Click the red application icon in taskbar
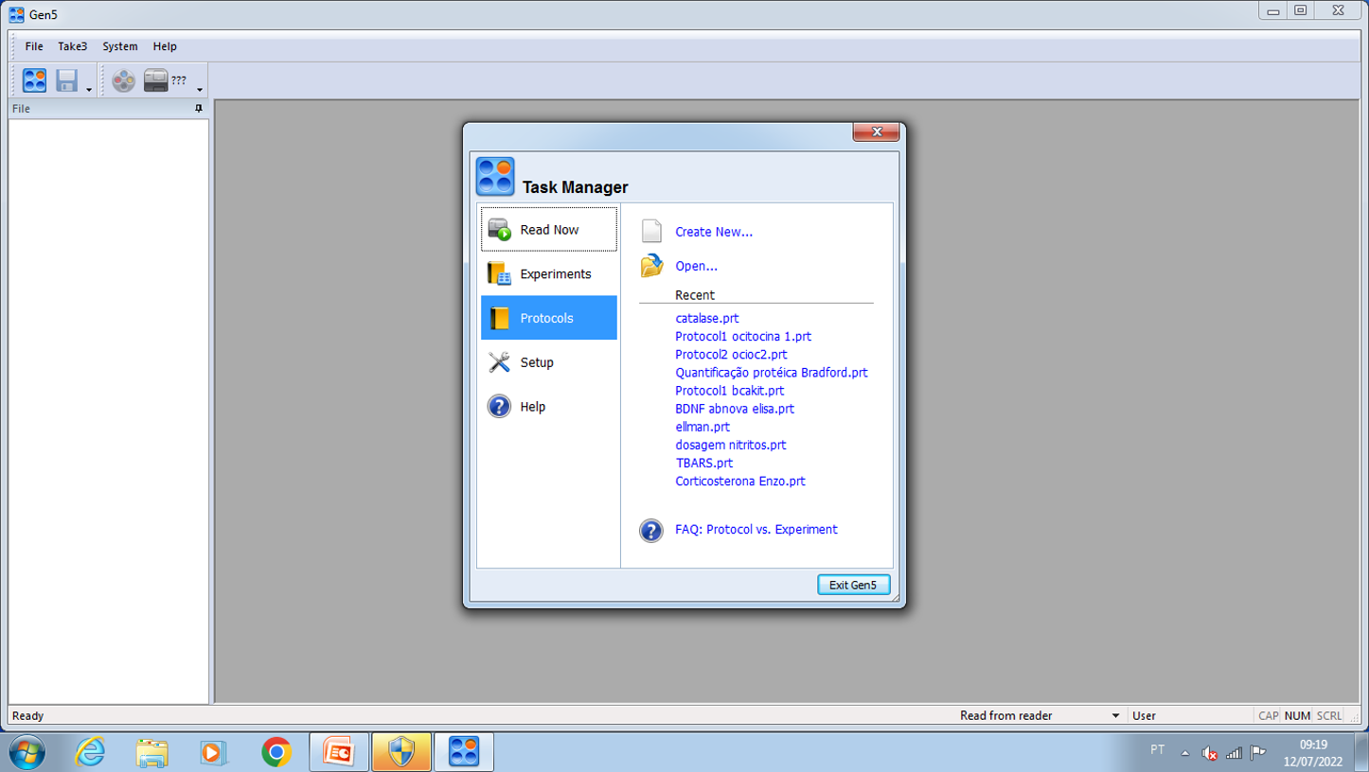This screenshot has width=1369, height=772. (x=339, y=752)
